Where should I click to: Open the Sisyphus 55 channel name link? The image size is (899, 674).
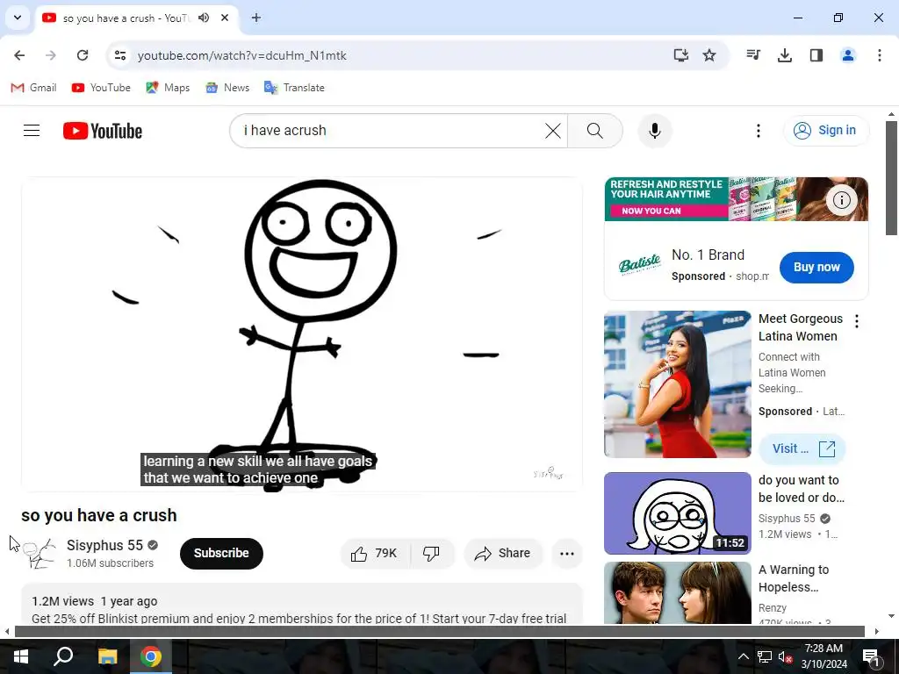(x=105, y=545)
